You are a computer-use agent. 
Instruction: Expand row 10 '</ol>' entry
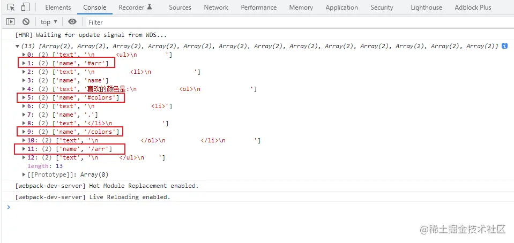tap(24, 140)
